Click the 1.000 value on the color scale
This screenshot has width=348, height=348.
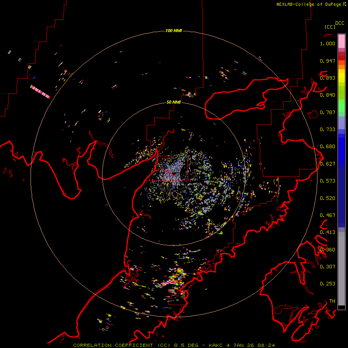328,43
